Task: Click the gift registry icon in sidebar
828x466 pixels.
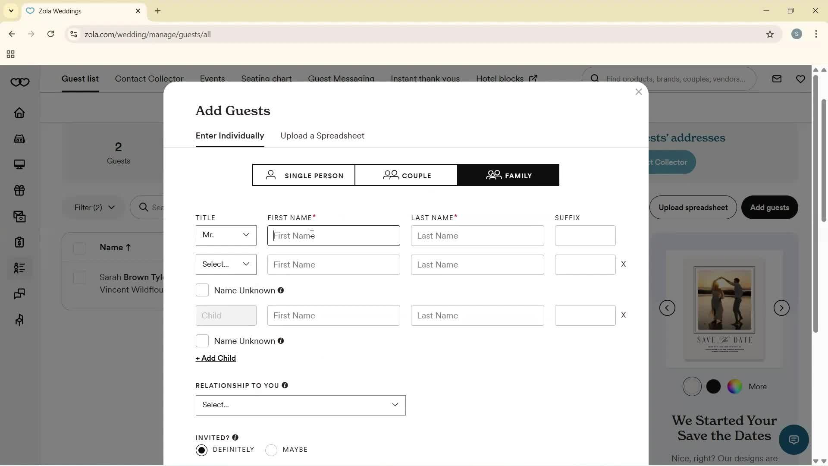Action: coord(19,190)
